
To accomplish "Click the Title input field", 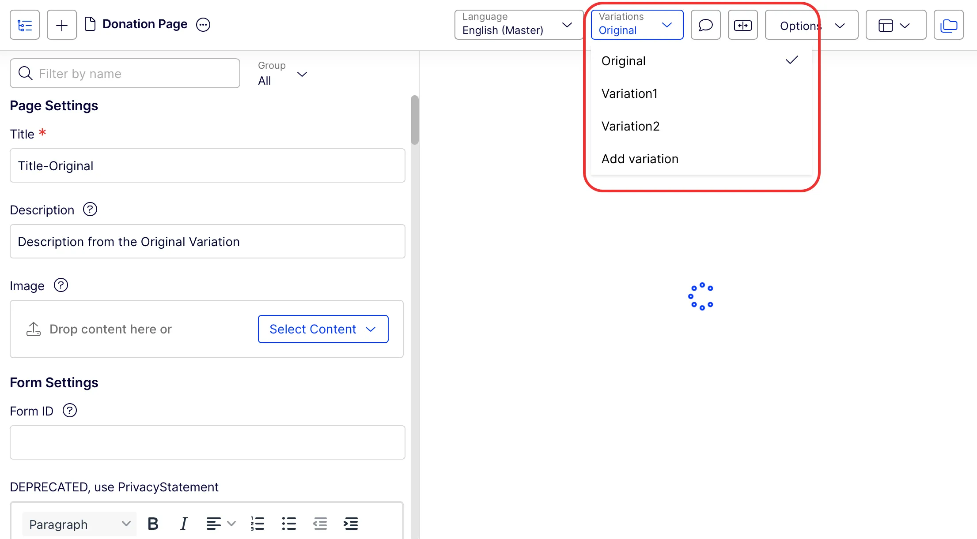I will click(208, 165).
